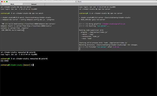Switch to the Work tab

click(x=12, y=4)
